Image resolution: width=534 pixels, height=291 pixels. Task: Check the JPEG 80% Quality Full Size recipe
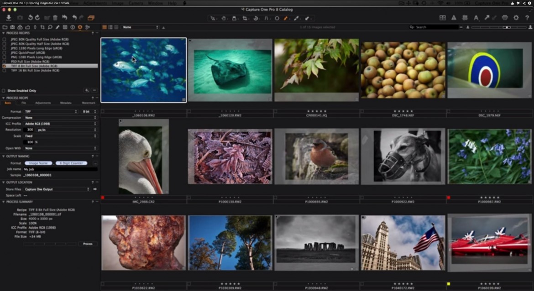(4, 39)
